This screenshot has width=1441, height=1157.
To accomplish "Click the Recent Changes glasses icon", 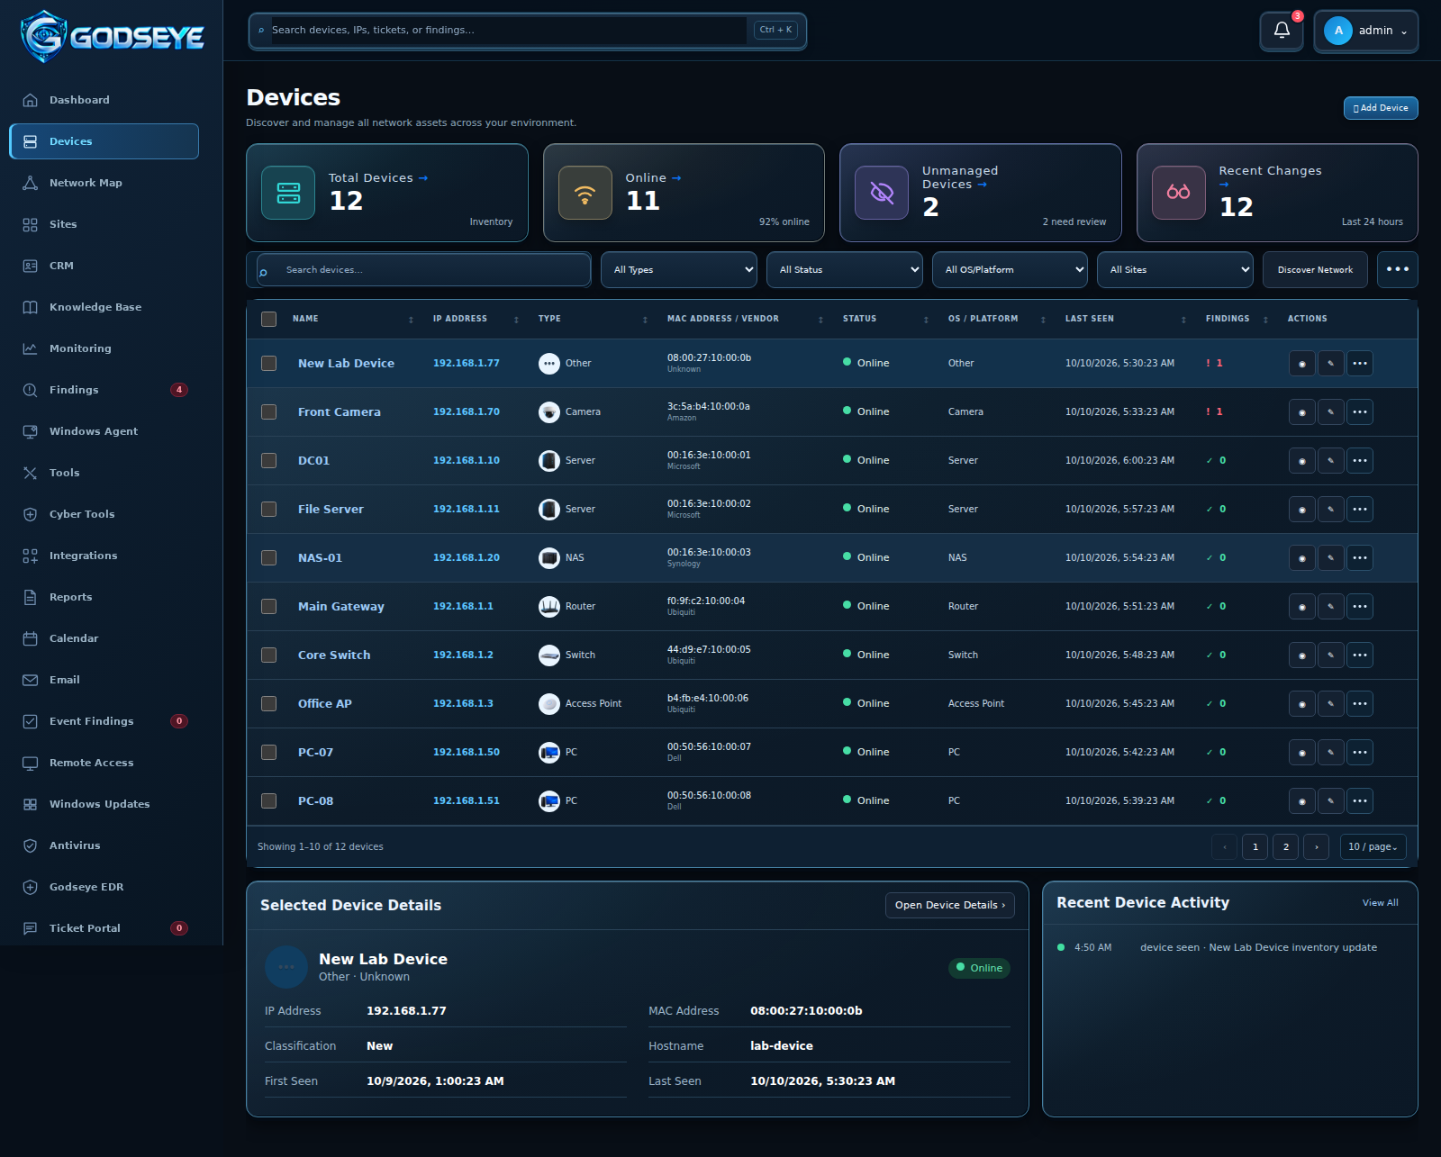I will [x=1179, y=193].
